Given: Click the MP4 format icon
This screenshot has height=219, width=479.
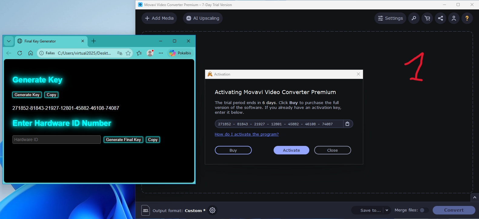Looking at the screenshot, I should [x=146, y=210].
